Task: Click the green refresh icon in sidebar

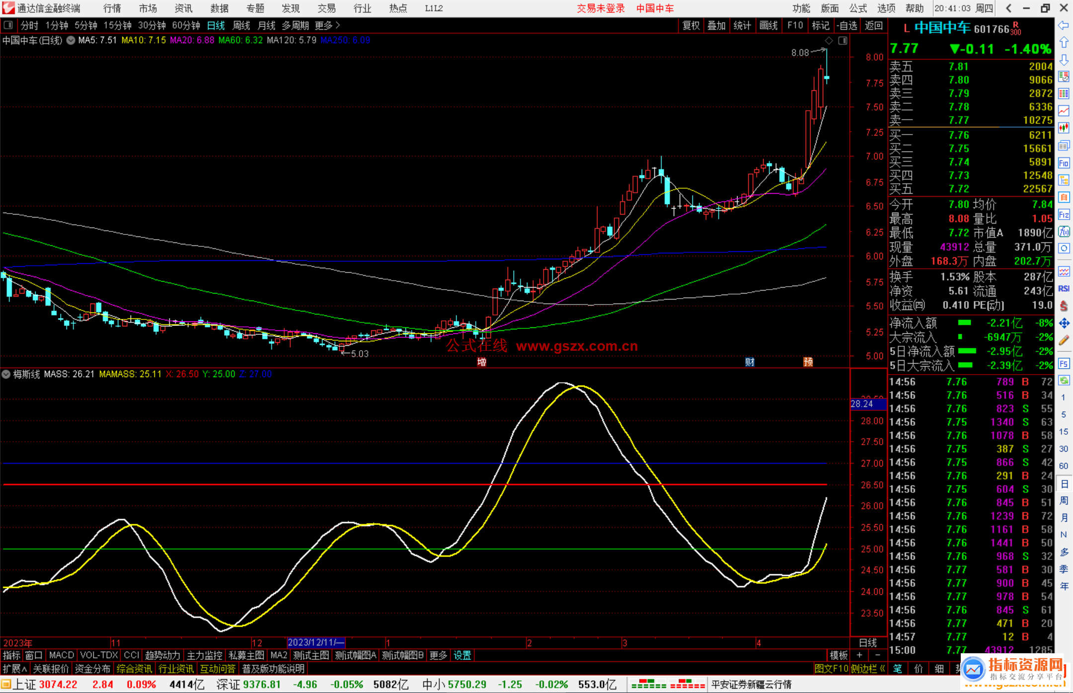Action: 1064,381
